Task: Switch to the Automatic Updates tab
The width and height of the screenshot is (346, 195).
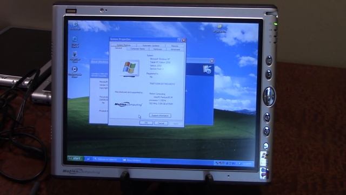Action: tap(151, 45)
